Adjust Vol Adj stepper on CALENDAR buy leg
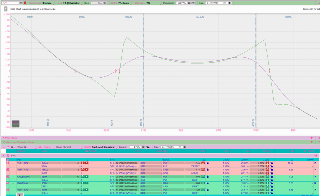320x196 pixels. pos(267,177)
